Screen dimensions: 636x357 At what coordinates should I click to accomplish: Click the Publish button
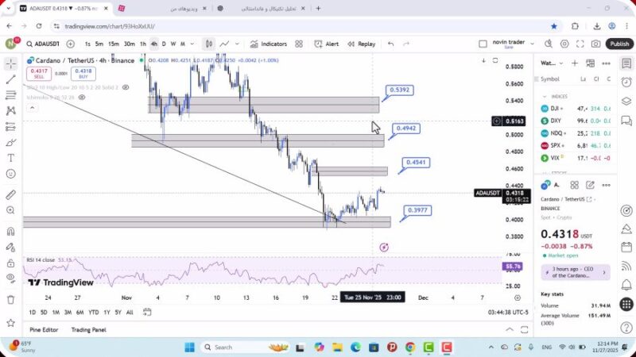(x=619, y=44)
